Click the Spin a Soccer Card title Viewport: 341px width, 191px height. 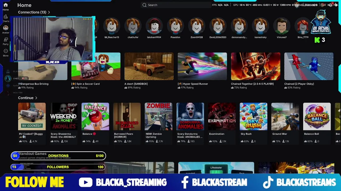(85, 84)
